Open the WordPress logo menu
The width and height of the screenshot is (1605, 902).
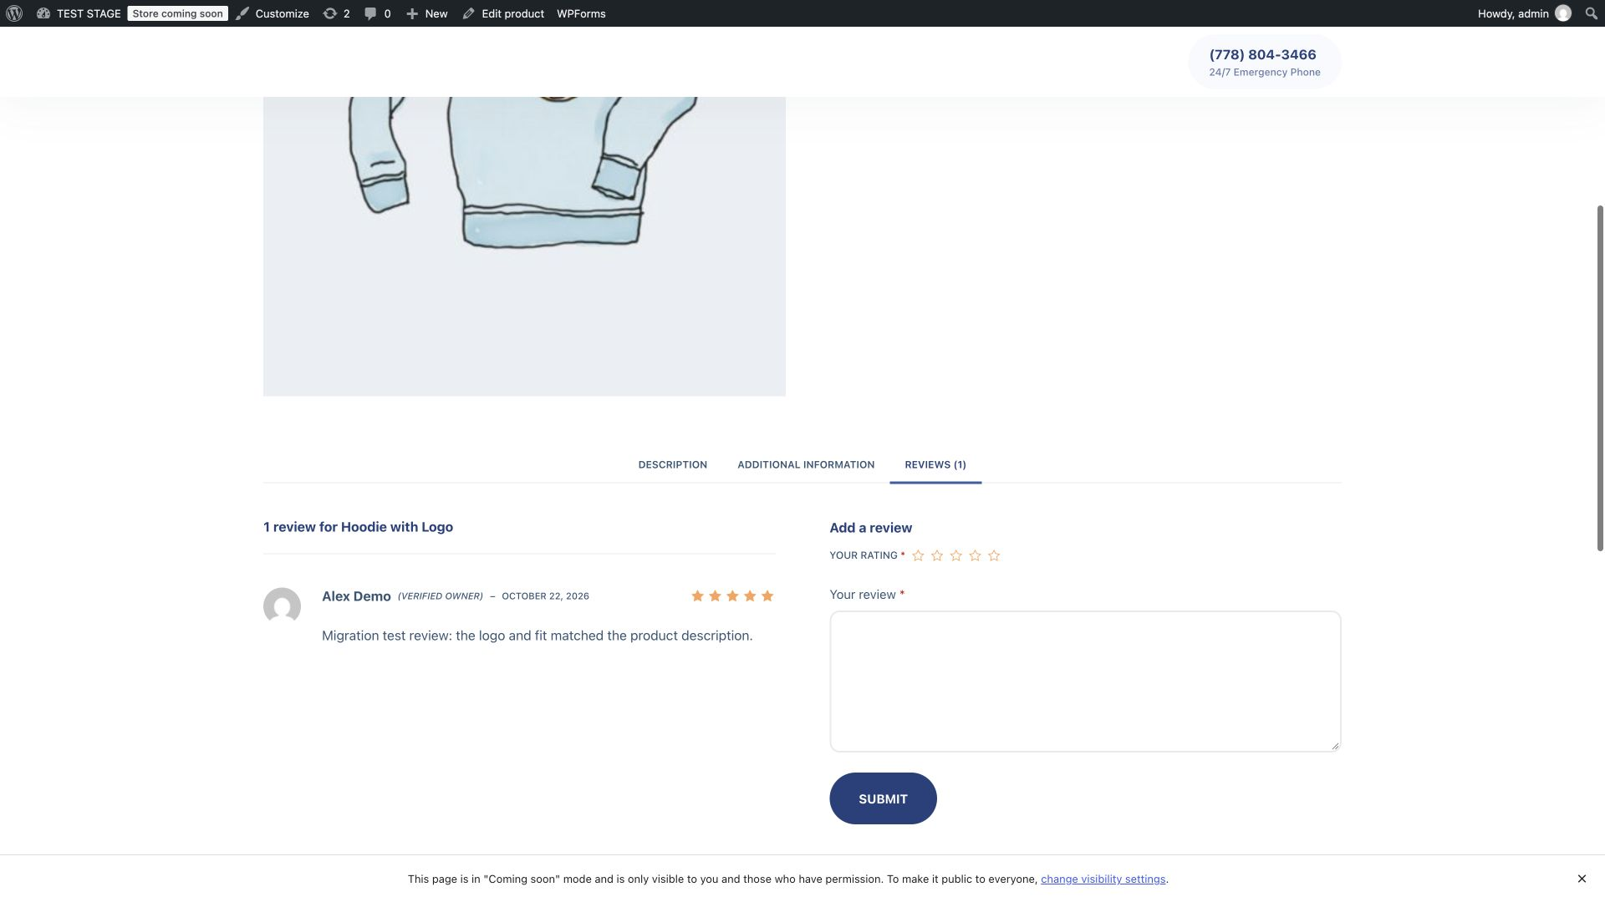click(x=14, y=13)
